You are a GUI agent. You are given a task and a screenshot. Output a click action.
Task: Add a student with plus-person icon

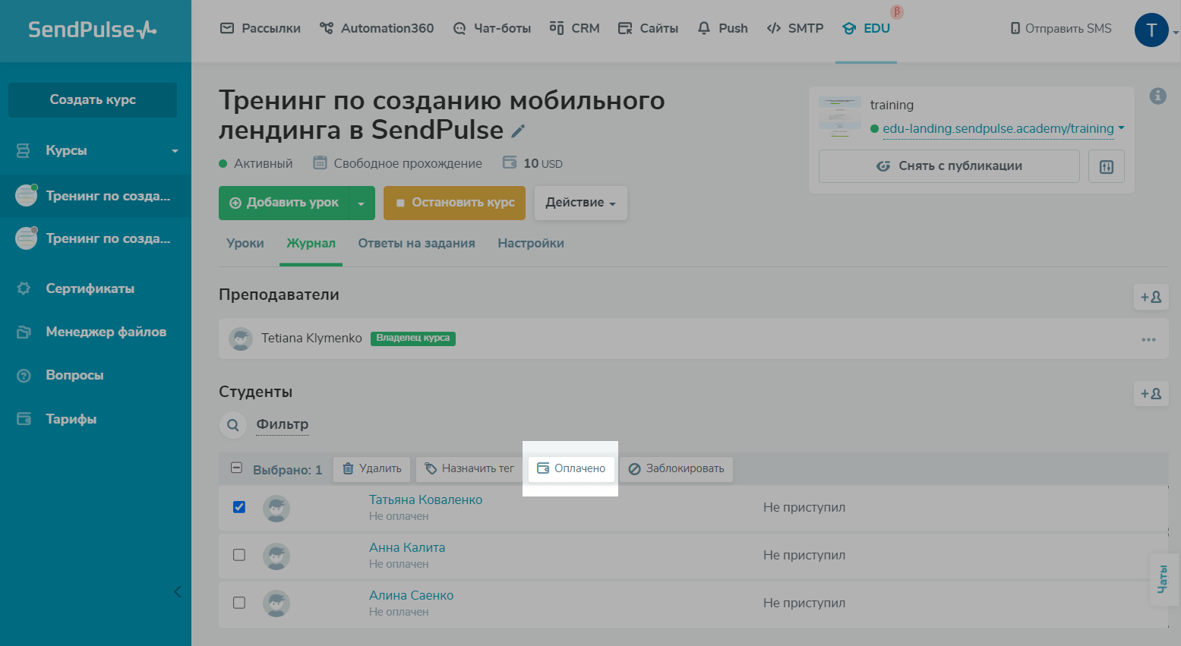point(1151,393)
